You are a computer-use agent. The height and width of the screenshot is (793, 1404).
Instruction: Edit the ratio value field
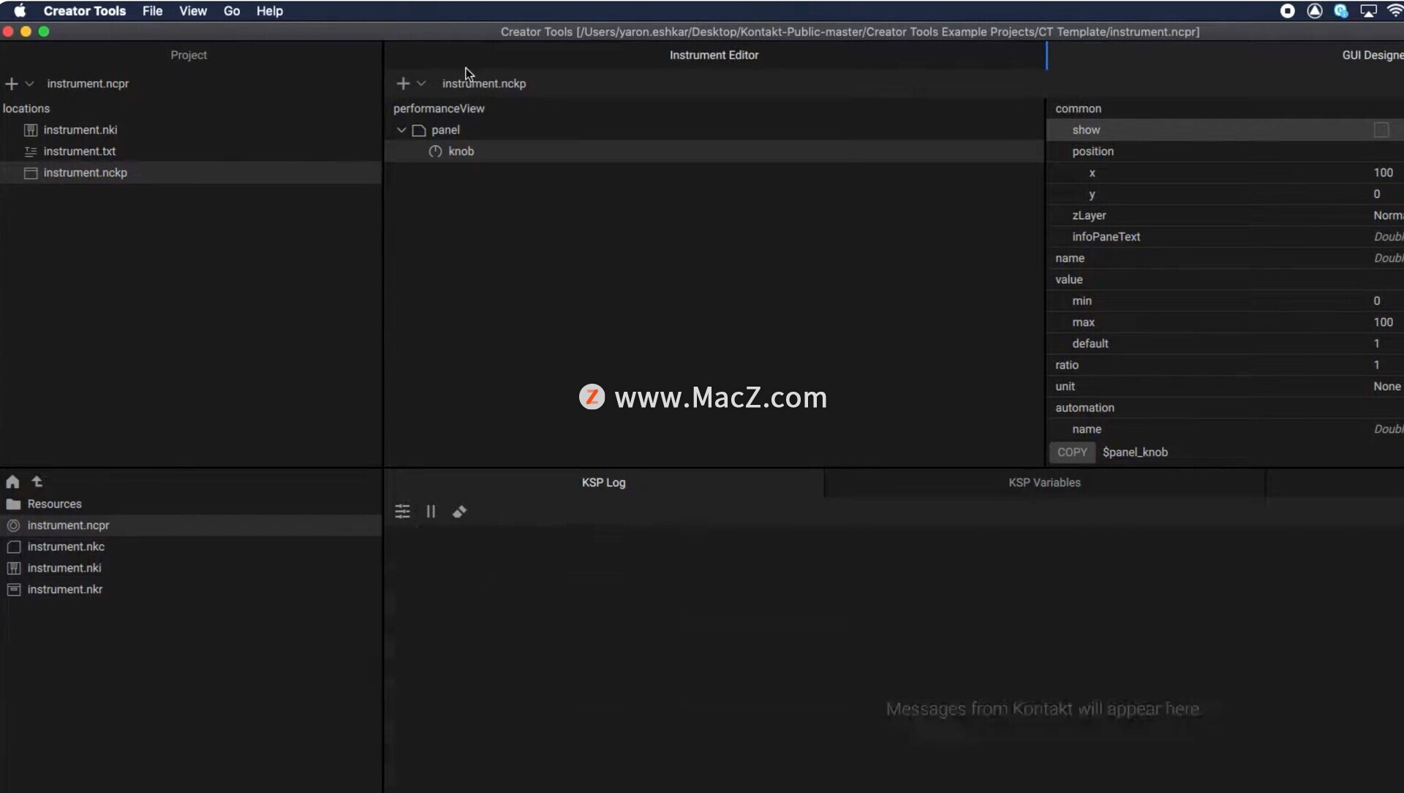click(x=1377, y=365)
